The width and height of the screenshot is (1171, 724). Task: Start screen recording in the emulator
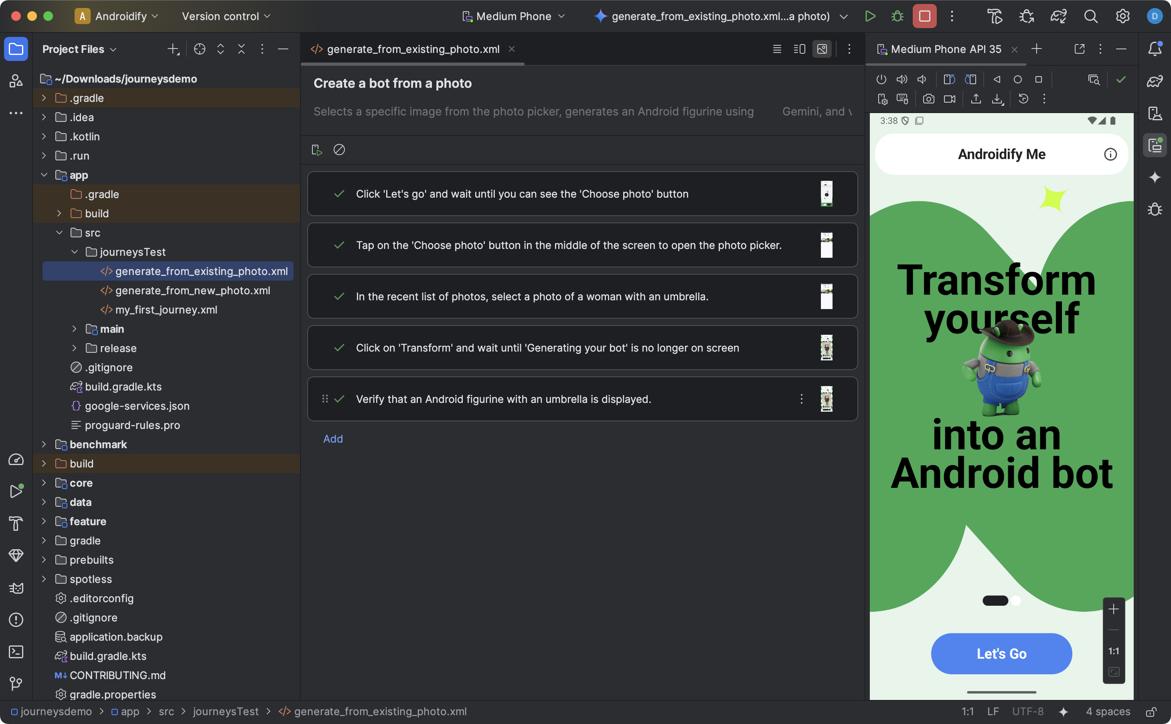pos(950,99)
